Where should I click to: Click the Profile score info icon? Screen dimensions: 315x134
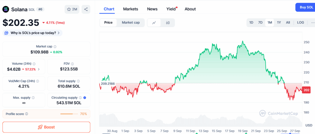coord(26,114)
